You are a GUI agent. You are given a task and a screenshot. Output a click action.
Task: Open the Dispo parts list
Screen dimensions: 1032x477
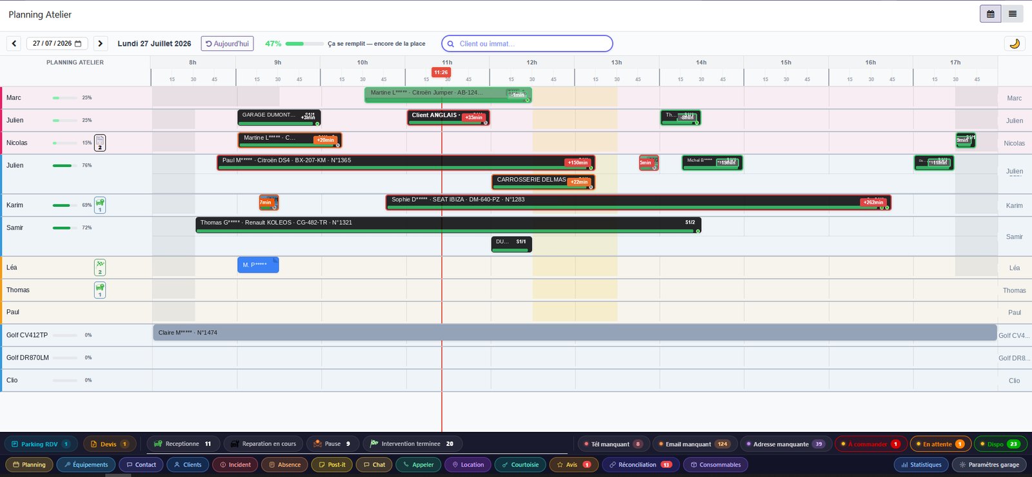pos(1000,444)
